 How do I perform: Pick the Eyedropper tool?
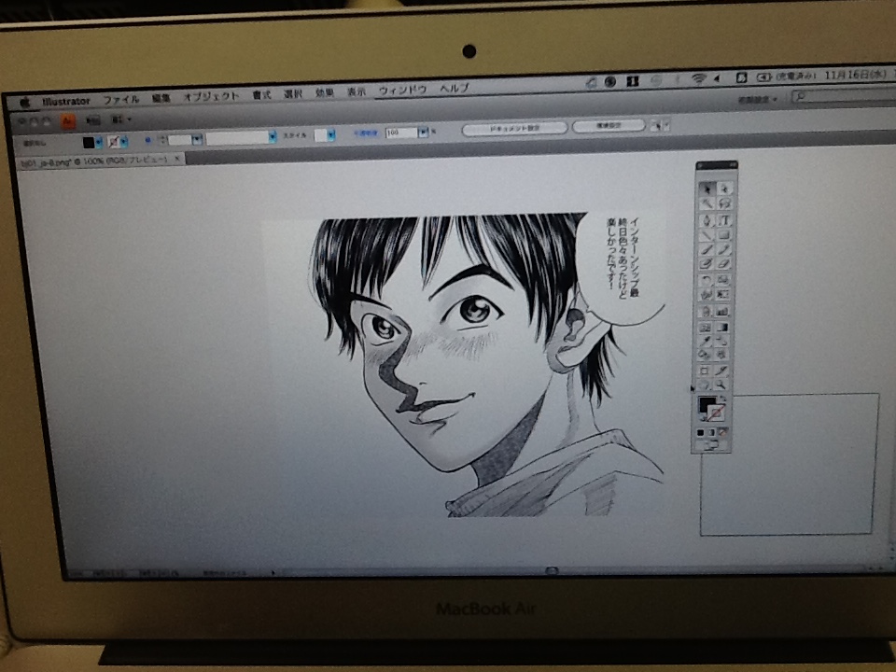click(705, 341)
